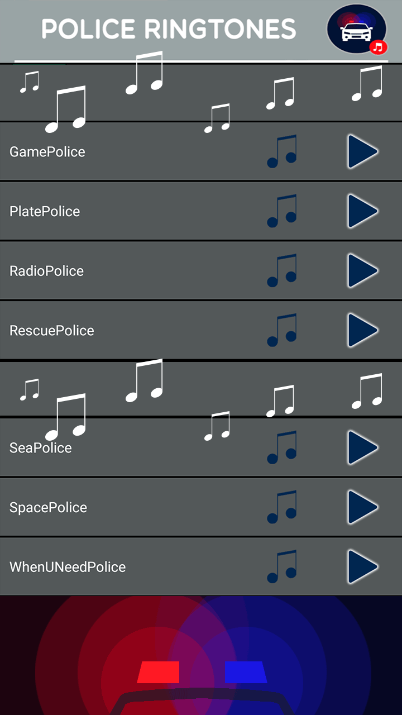
Task: Play the RadioPolice ringtone
Action: click(x=362, y=271)
